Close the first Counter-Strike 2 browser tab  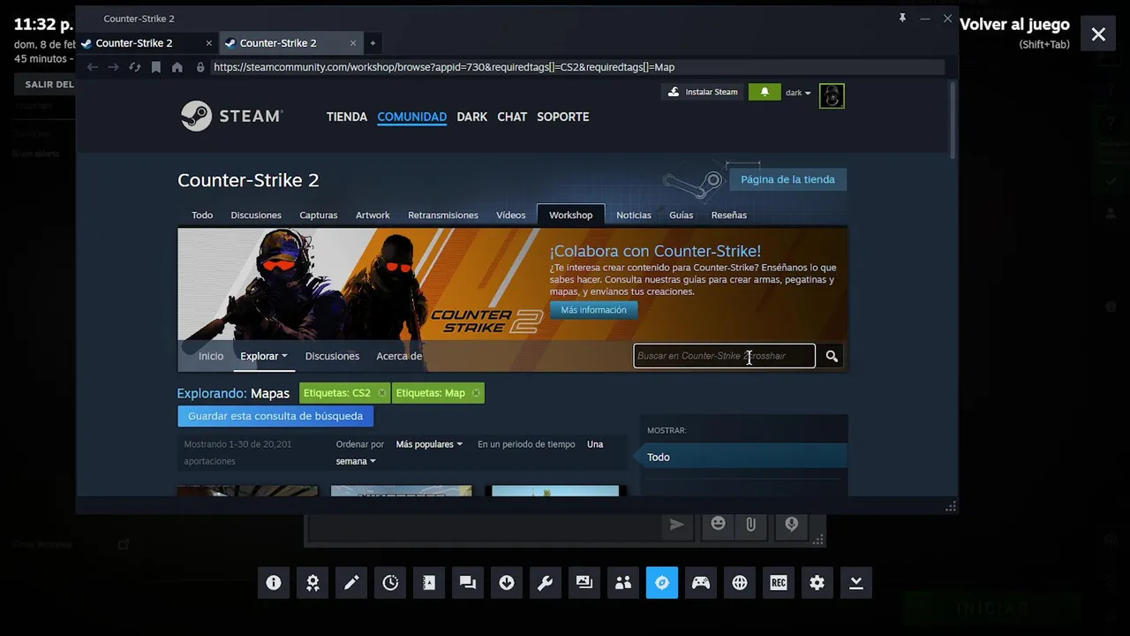pyautogui.click(x=209, y=43)
